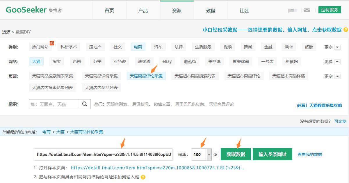Click the URL input field
Screen dimensions: 349x183
[103, 154]
